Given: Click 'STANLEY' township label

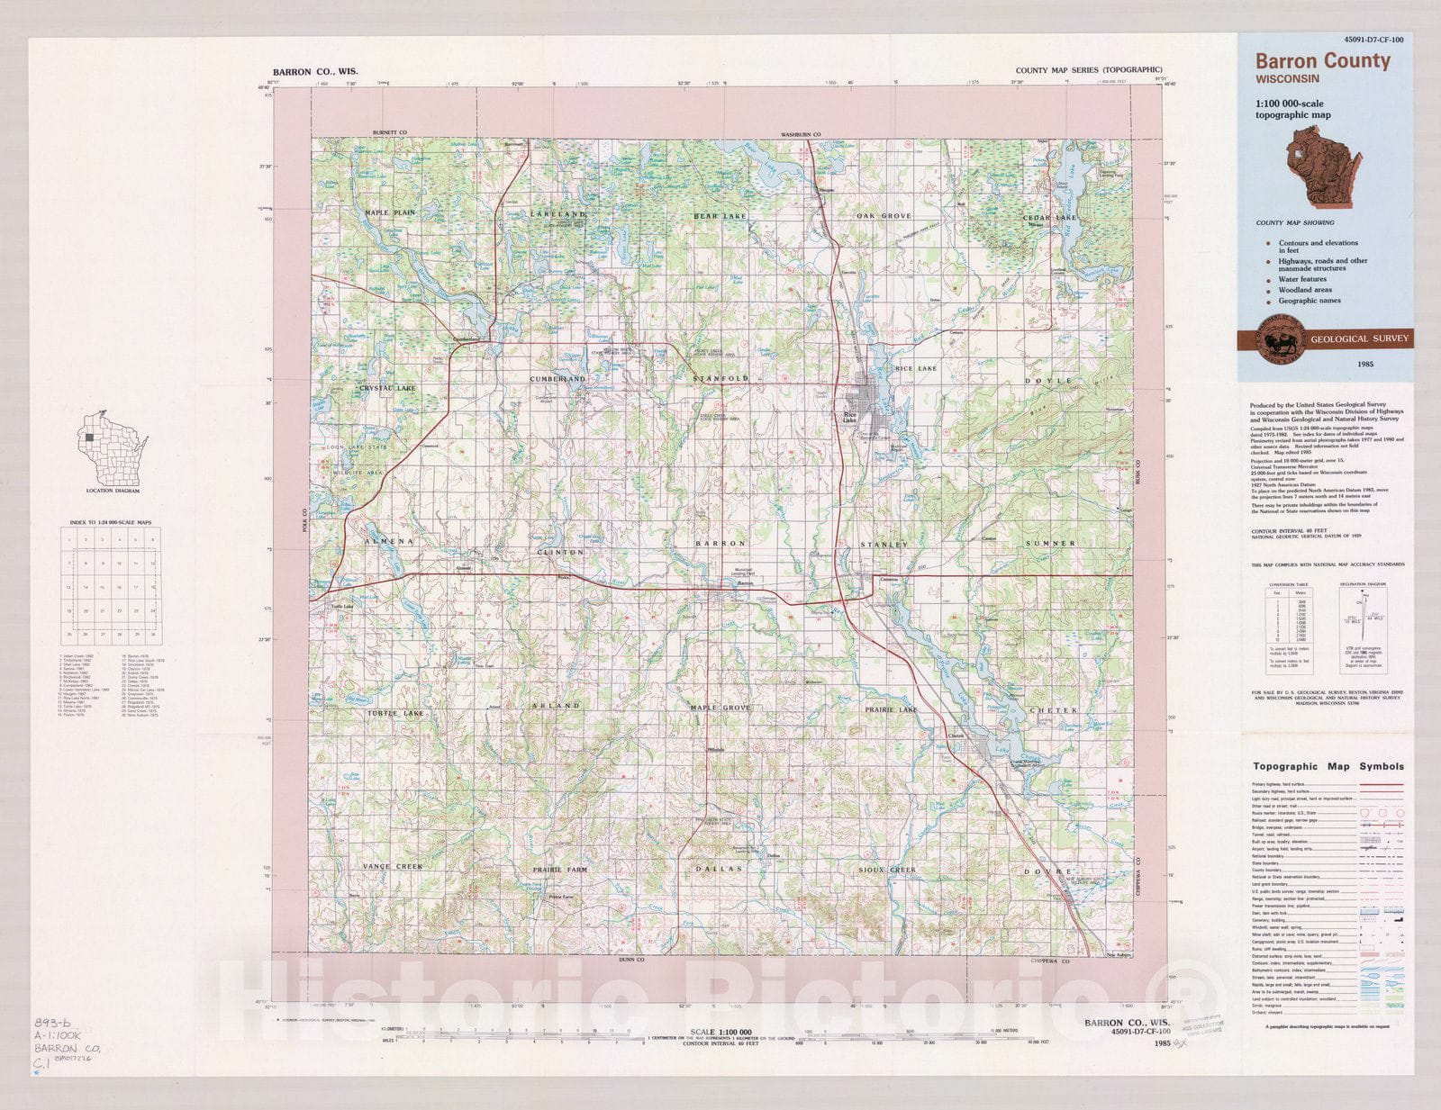Looking at the screenshot, I should pos(884,545).
